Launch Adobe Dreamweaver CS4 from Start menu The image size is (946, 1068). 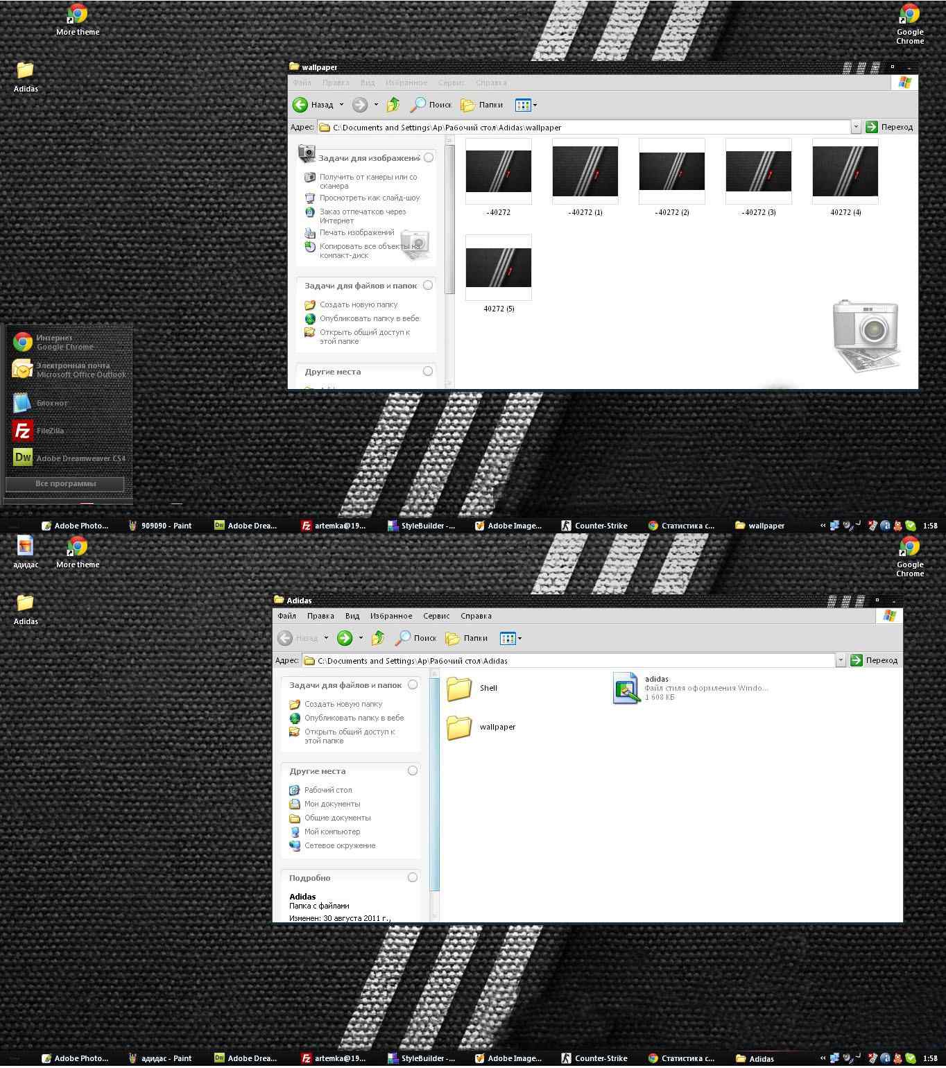click(x=68, y=458)
